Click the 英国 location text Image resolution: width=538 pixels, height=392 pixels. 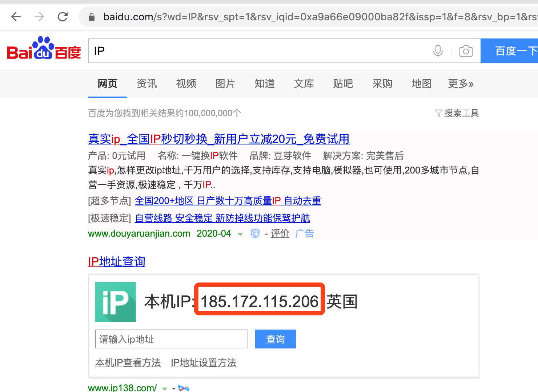[342, 302]
